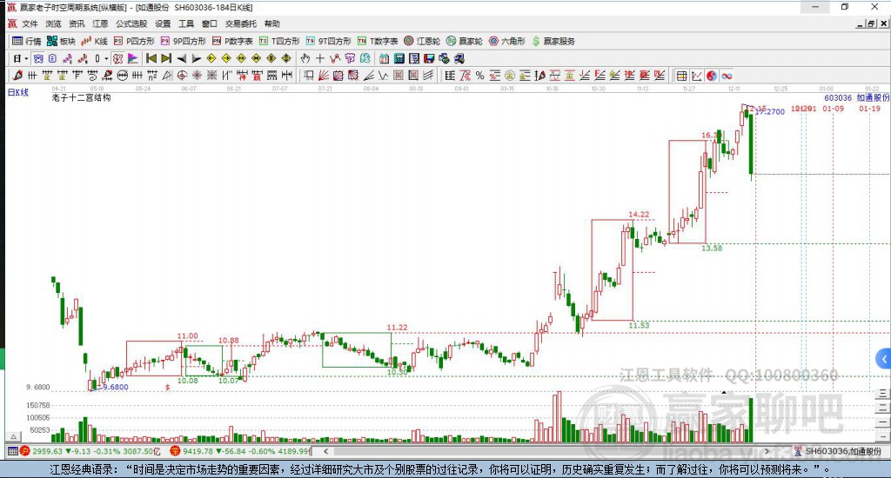Switch to the K线 chart view
This screenshot has width=891, height=478.
[x=94, y=41]
